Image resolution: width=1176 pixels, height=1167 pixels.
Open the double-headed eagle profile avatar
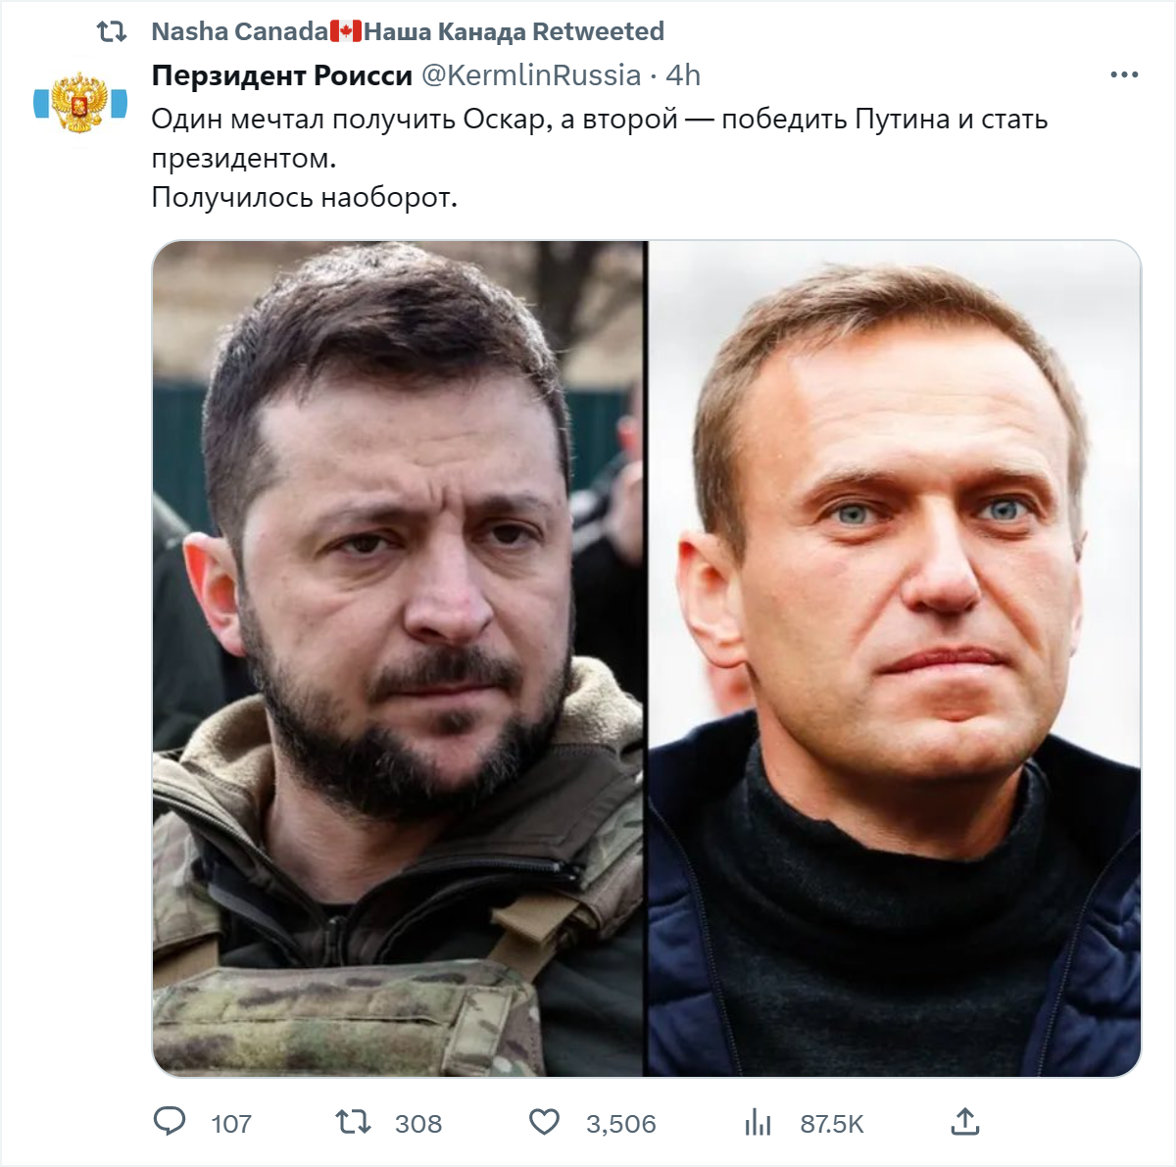[x=80, y=102]
